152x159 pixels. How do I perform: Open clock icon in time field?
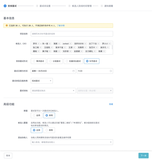click(111, 71)
